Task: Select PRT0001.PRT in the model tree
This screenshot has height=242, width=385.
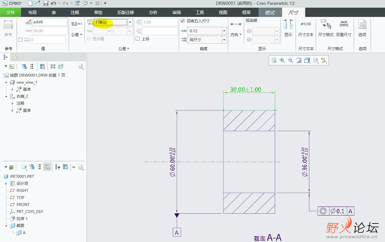Action: point(19,177)
